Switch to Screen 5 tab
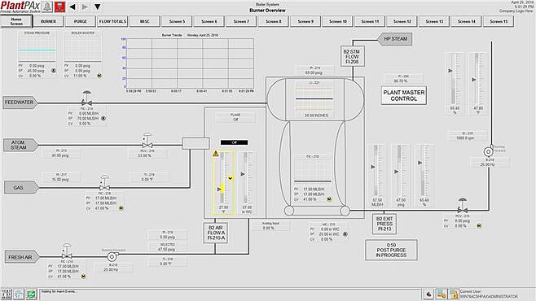 [x=177, y=21]
